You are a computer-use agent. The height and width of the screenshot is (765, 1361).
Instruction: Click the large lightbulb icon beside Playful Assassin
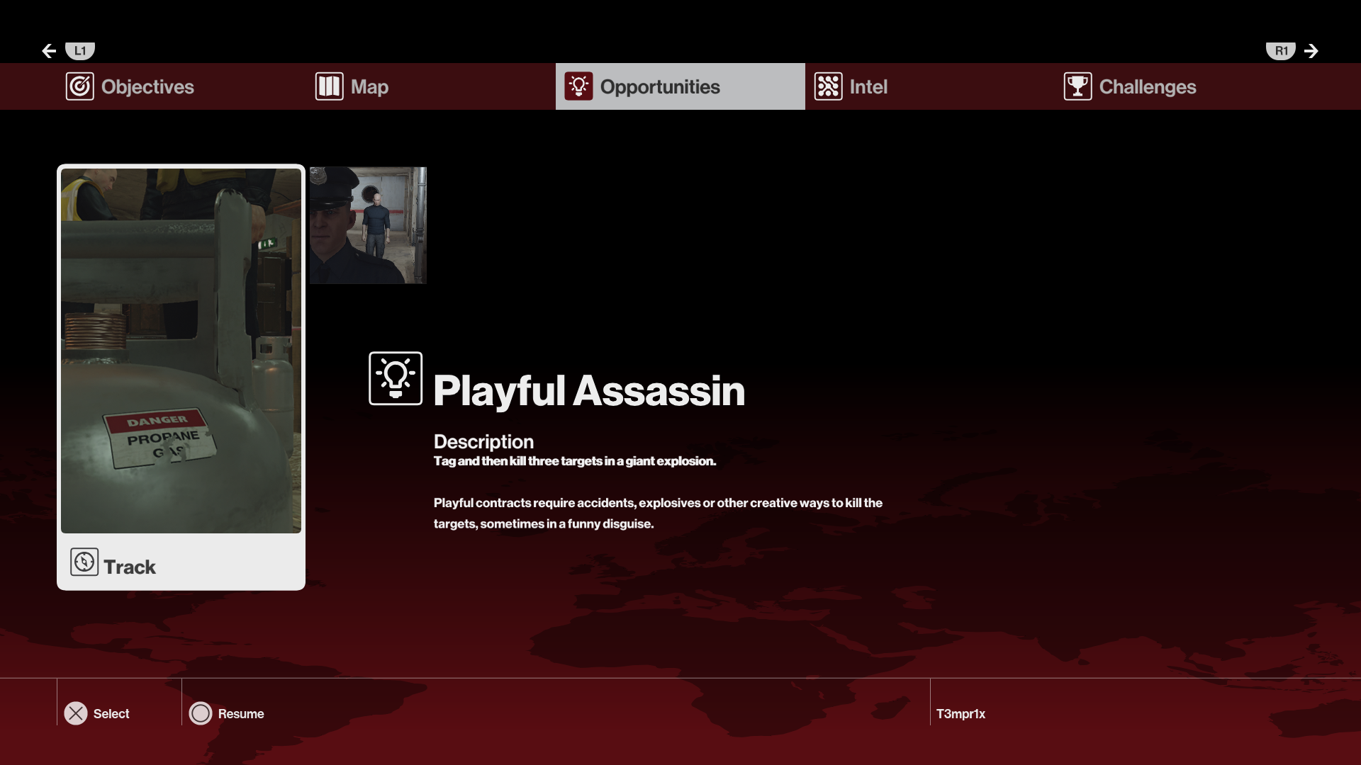click(396, 378)
